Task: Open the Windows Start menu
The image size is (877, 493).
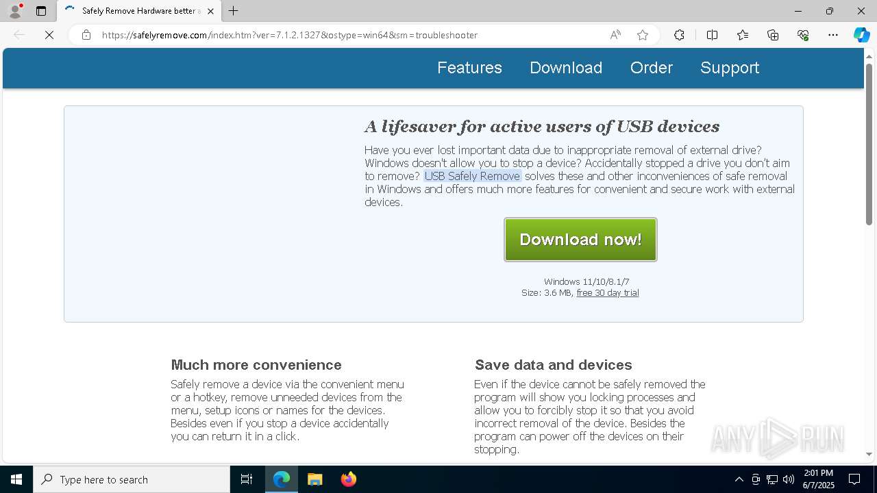Action: point(16,479)
